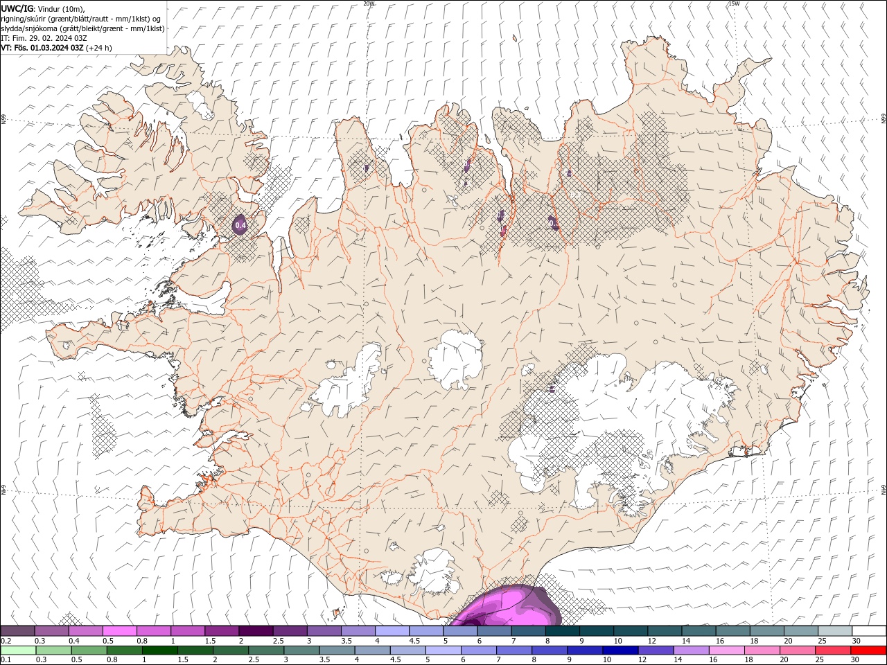Image resolution: width=887 pixels, height=665 pixels.
Task: Select the darkest green 1 mm rain swatch
Action: click(159, 650)
